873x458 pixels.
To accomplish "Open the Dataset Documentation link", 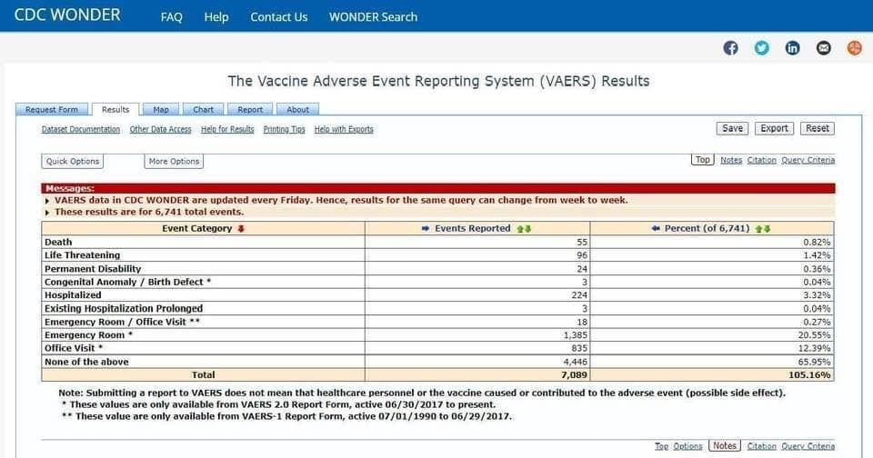I will [x=81, y=129].
